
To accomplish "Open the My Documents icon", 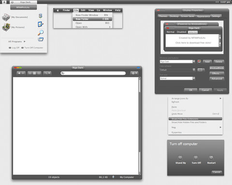I will [x=6, y=17].
